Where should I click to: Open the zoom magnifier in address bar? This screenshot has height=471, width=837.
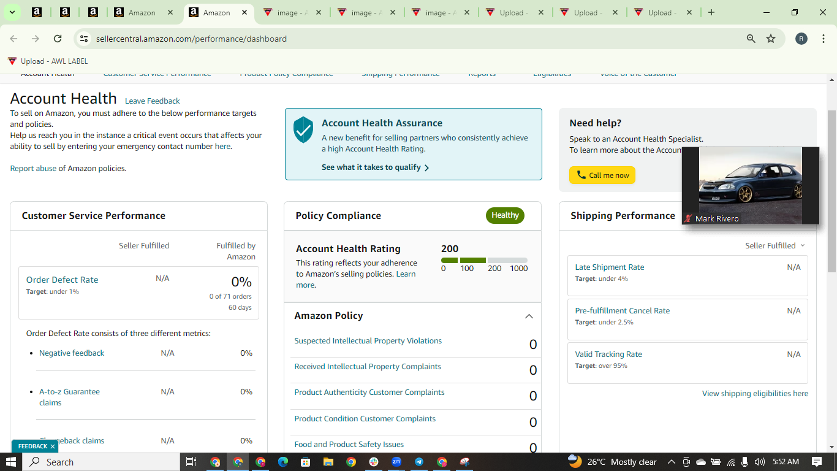751,39
